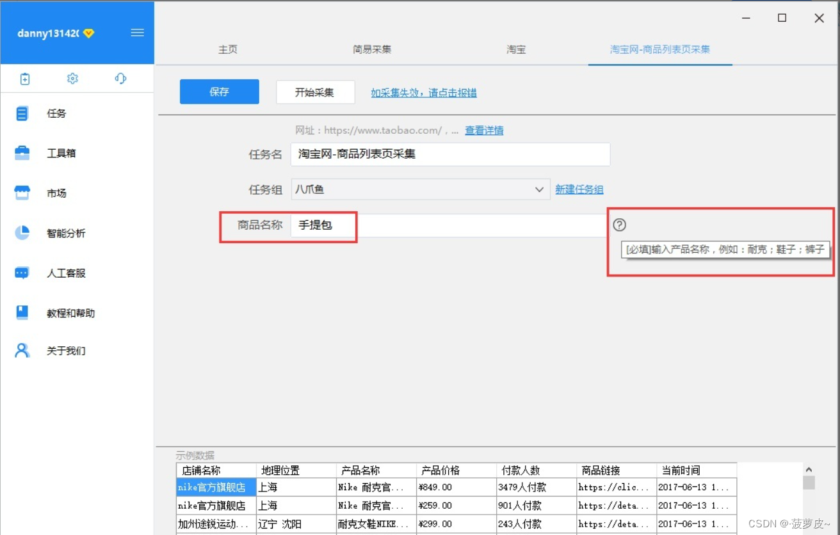Click the 243人付款 cell
The width and height of the screenshot is (840, 535).
[537, 524]
